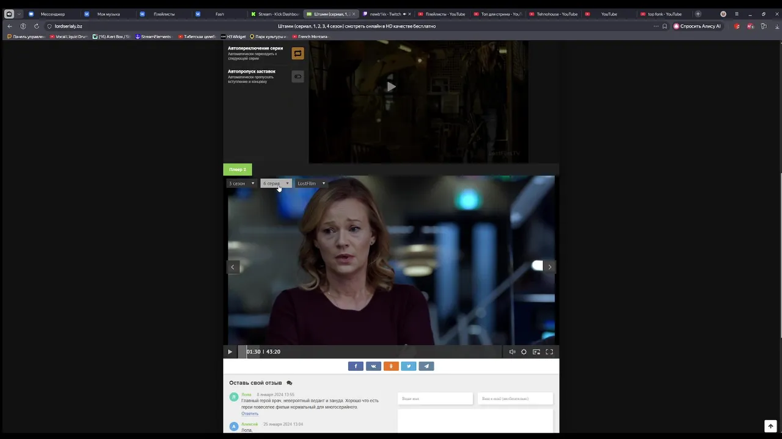The width and height of the screenshot is (782, 439).
Task: Reload the page
Action: coord(37,26)
